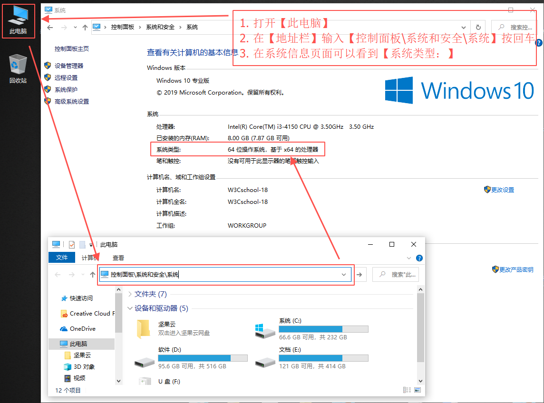The image size is (544, 403).
Task: Click 更改产品密钥 link
Action: [x=516, y=269]
